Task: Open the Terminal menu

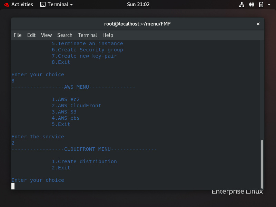Action: point(87,35)
